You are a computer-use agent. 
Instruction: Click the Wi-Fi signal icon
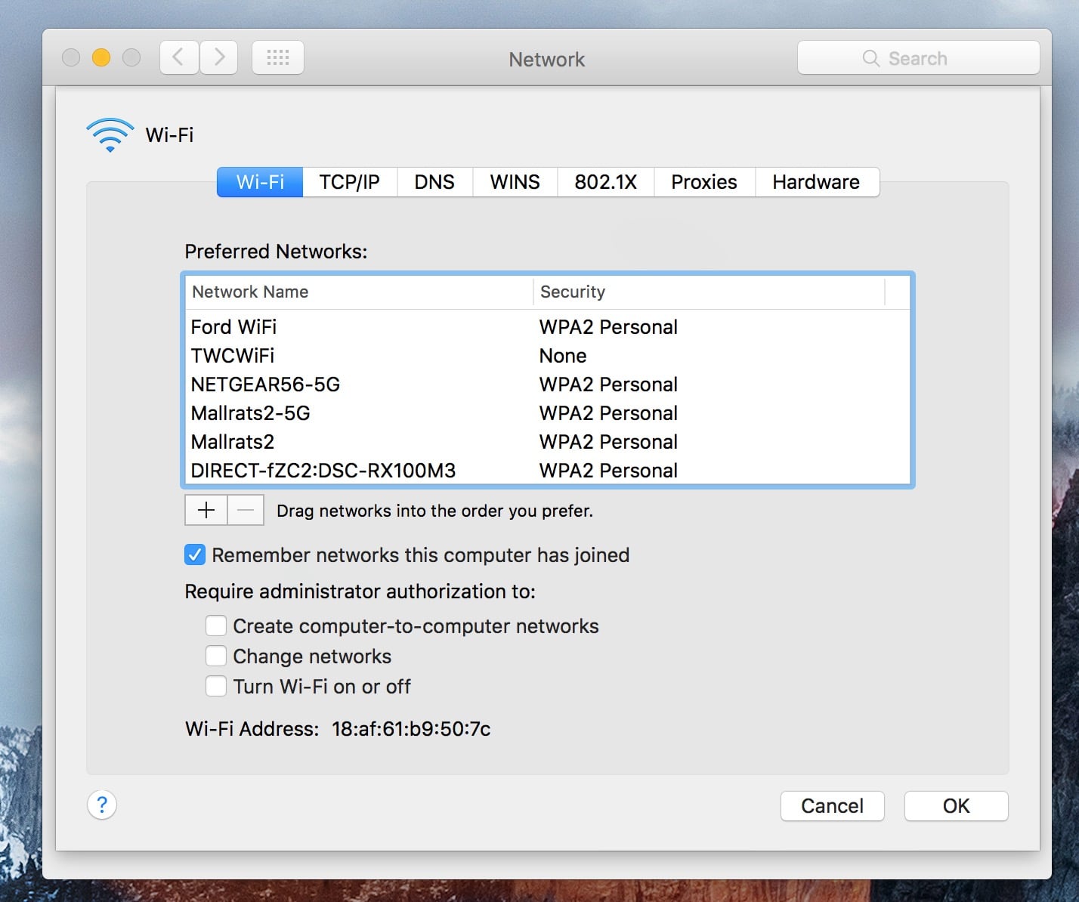[109, 134]
